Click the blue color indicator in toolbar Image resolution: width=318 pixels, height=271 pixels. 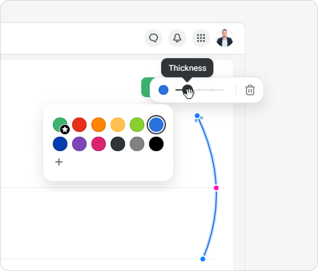tap(164, 90)
